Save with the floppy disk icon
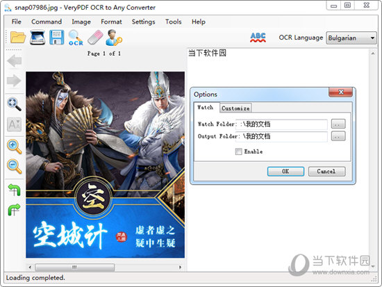Screen dimensions: 382x287 point(56,38)
